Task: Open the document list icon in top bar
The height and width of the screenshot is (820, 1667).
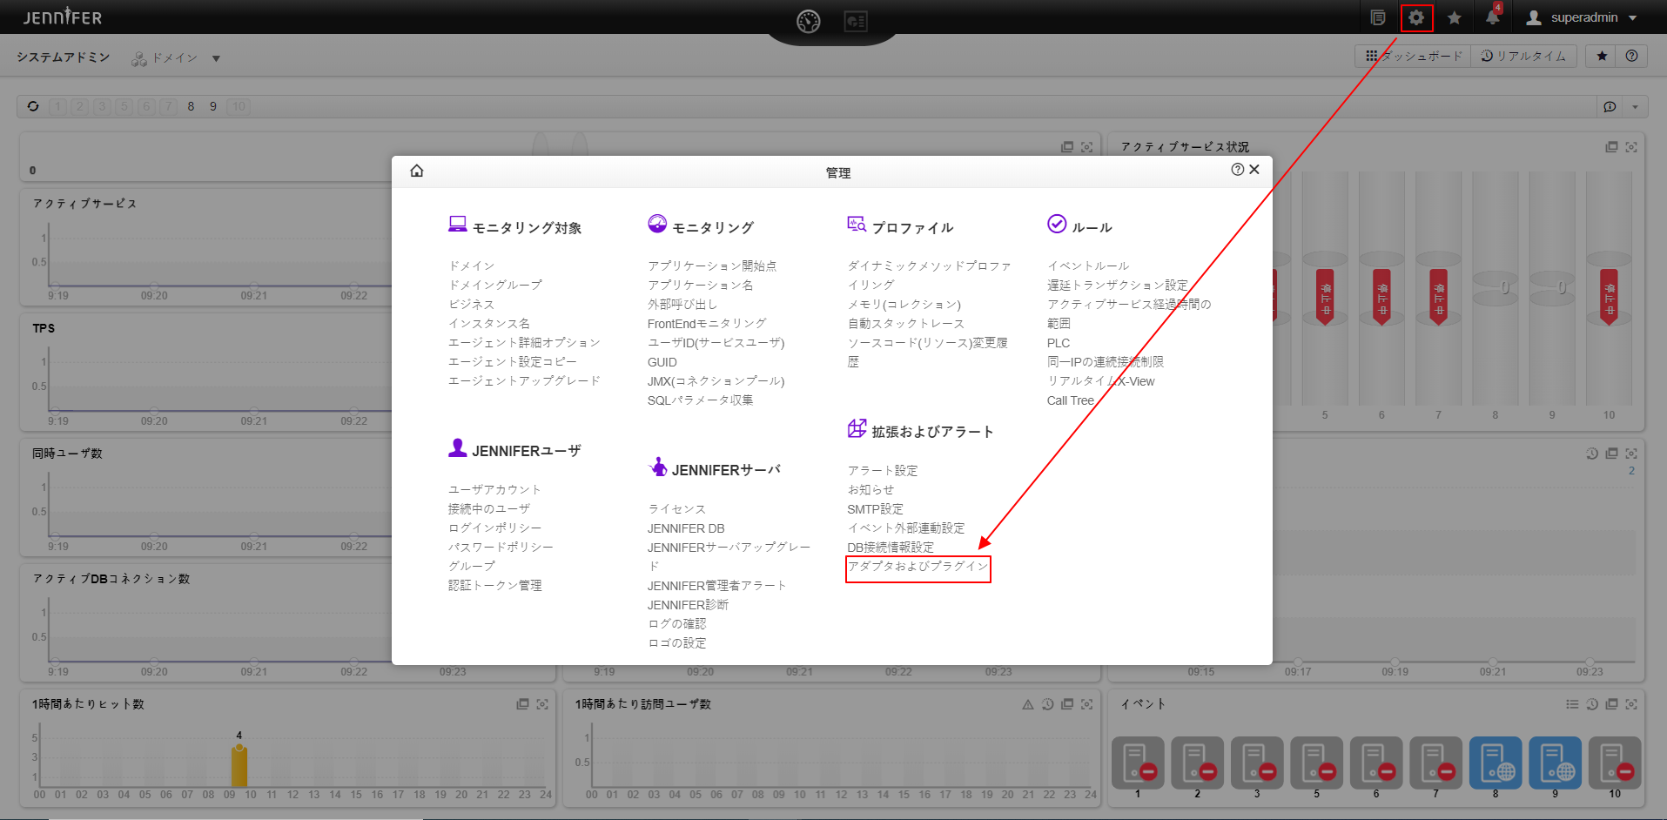Action: (x=1378, y=17)
